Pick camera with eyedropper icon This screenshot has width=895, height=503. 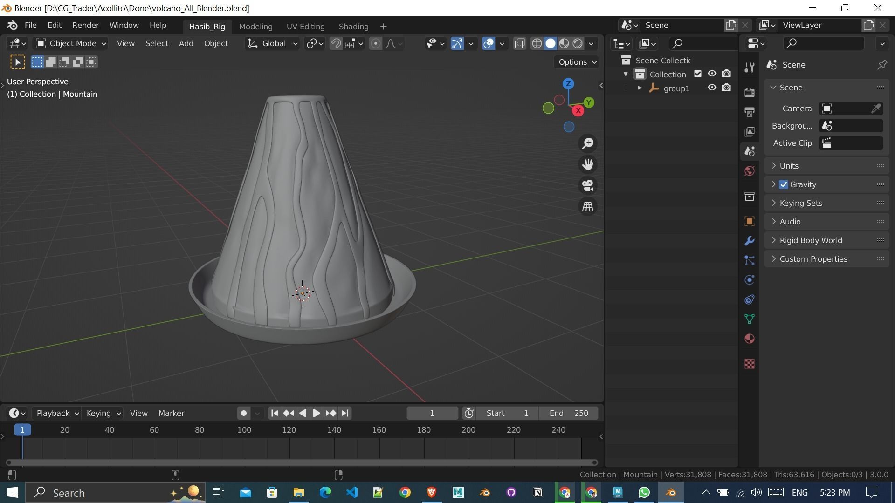[876, 109]
